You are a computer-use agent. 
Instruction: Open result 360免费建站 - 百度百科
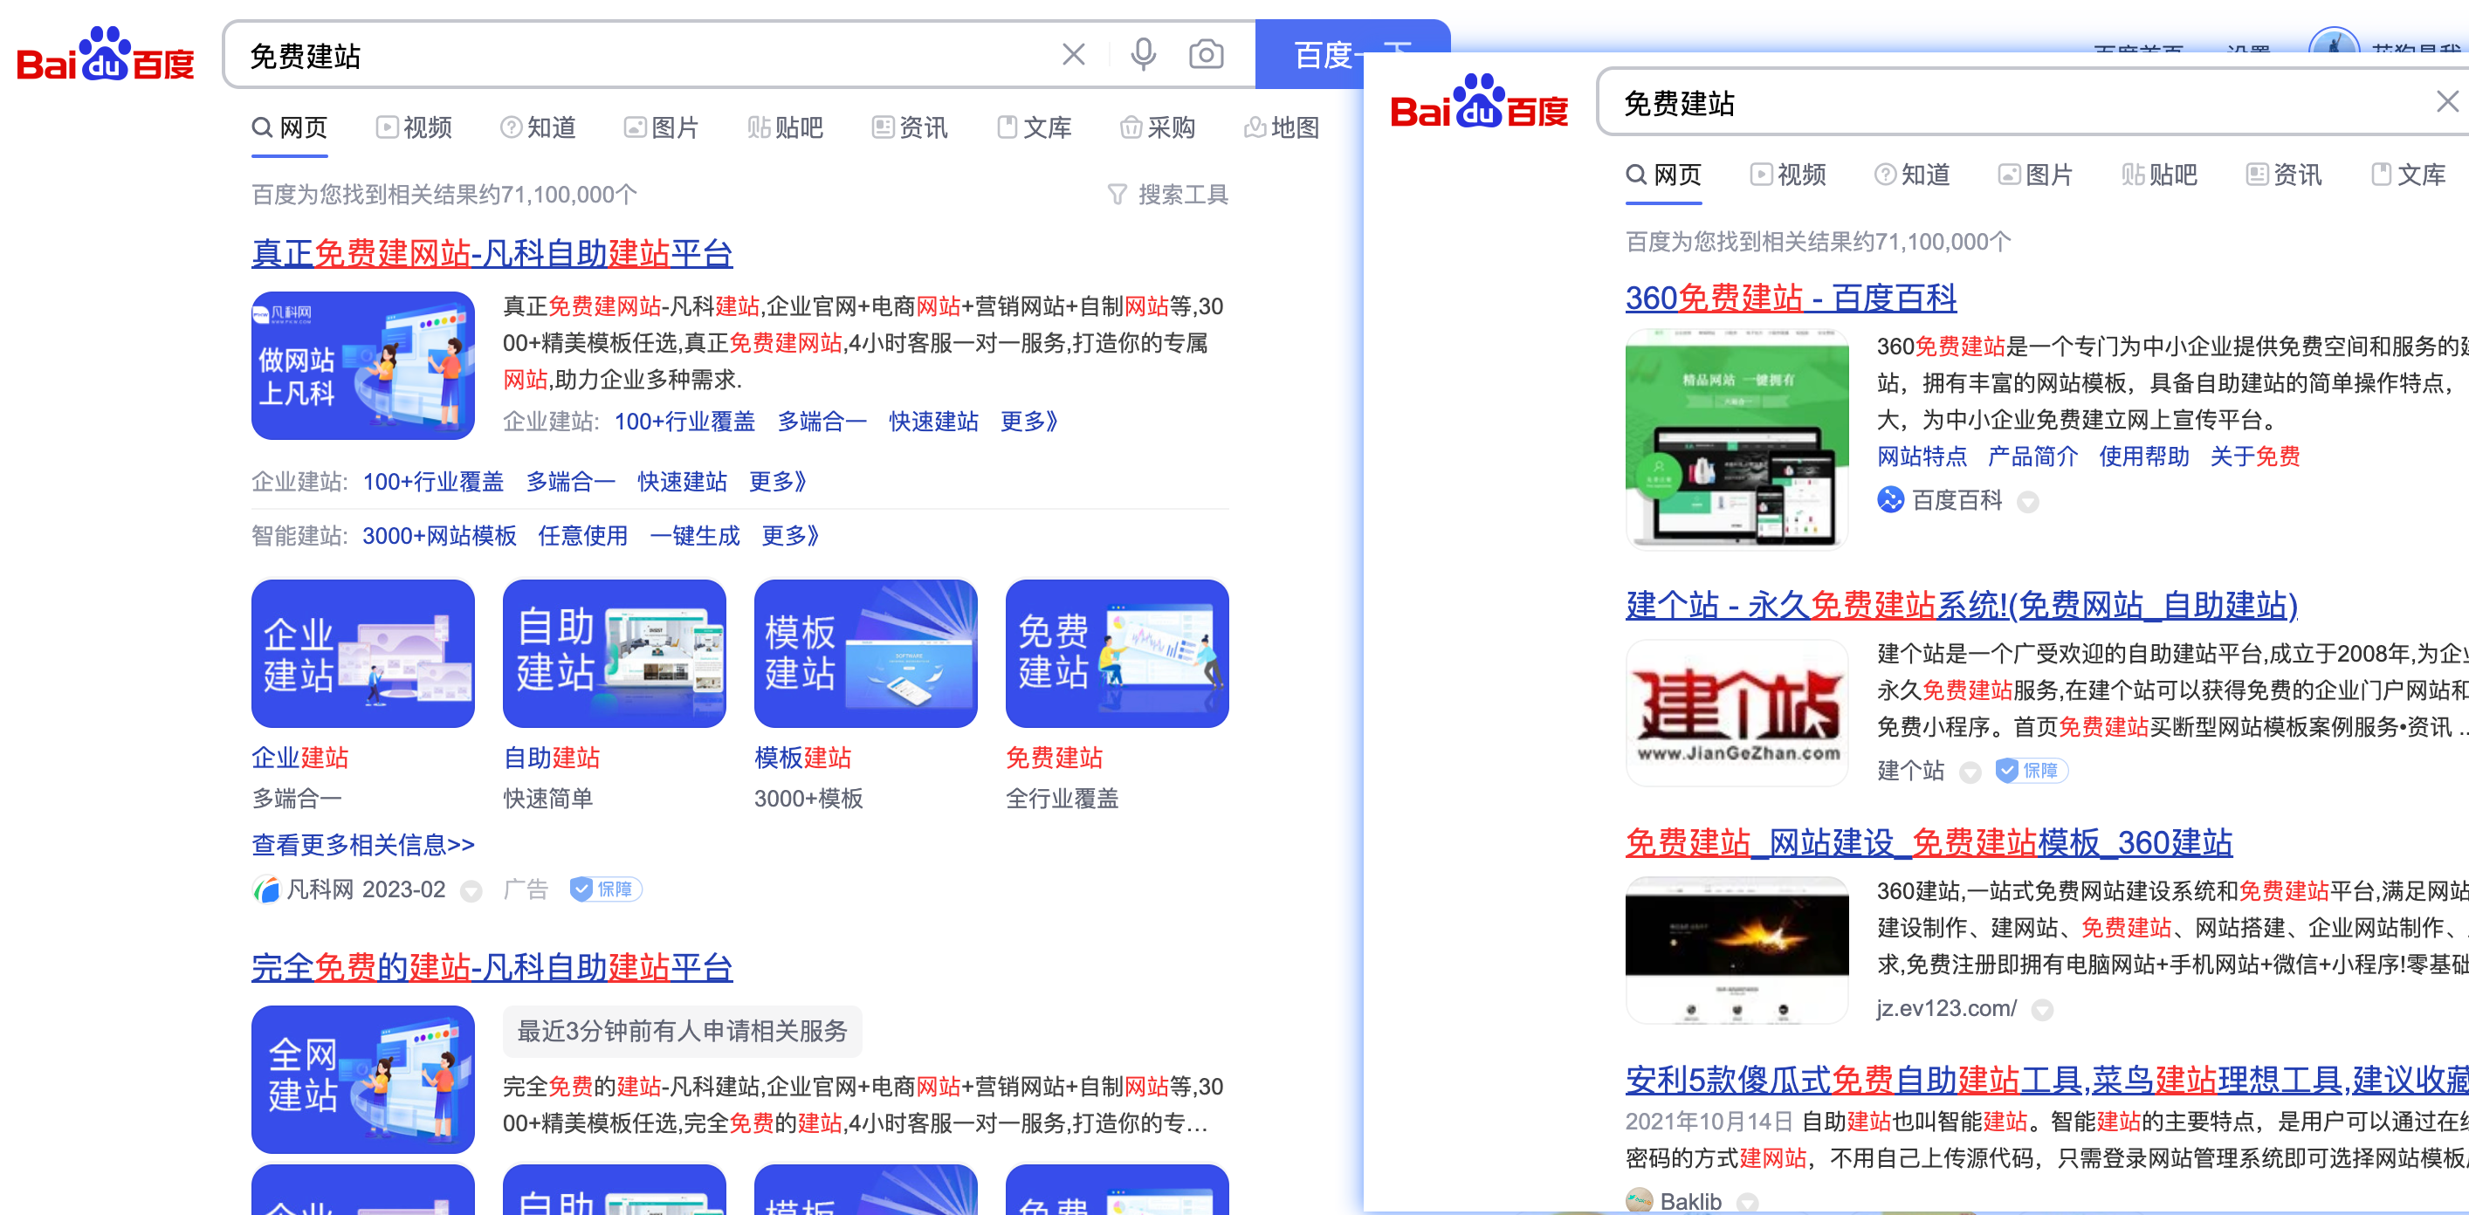pyautogui.click(x=1791, y=298)
